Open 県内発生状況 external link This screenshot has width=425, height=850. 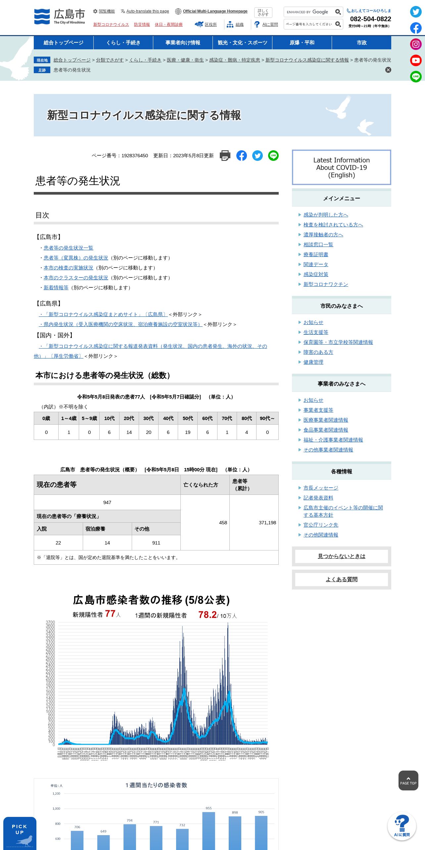coord(120,324)
